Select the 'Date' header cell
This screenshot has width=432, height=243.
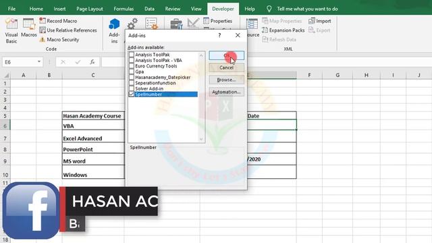(x=271, y=115)
